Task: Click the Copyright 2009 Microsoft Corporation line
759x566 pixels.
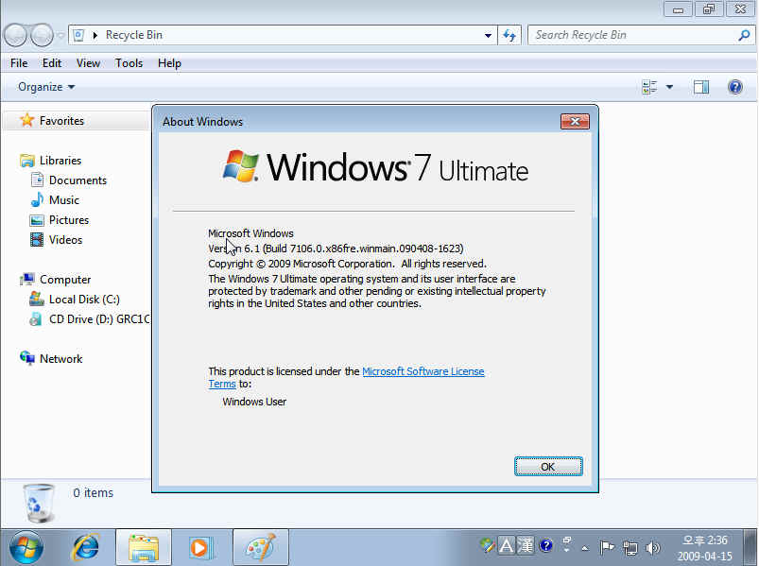Action: coord(347,264)
